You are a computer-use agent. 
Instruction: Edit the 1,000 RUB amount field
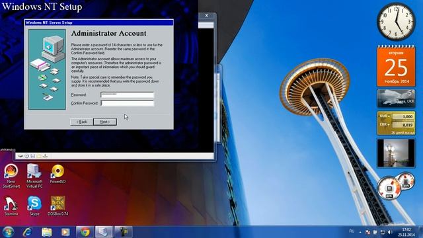tap(403, 116)
